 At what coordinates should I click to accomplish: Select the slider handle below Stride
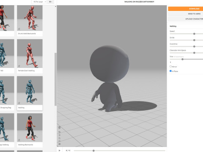(194, 40)
